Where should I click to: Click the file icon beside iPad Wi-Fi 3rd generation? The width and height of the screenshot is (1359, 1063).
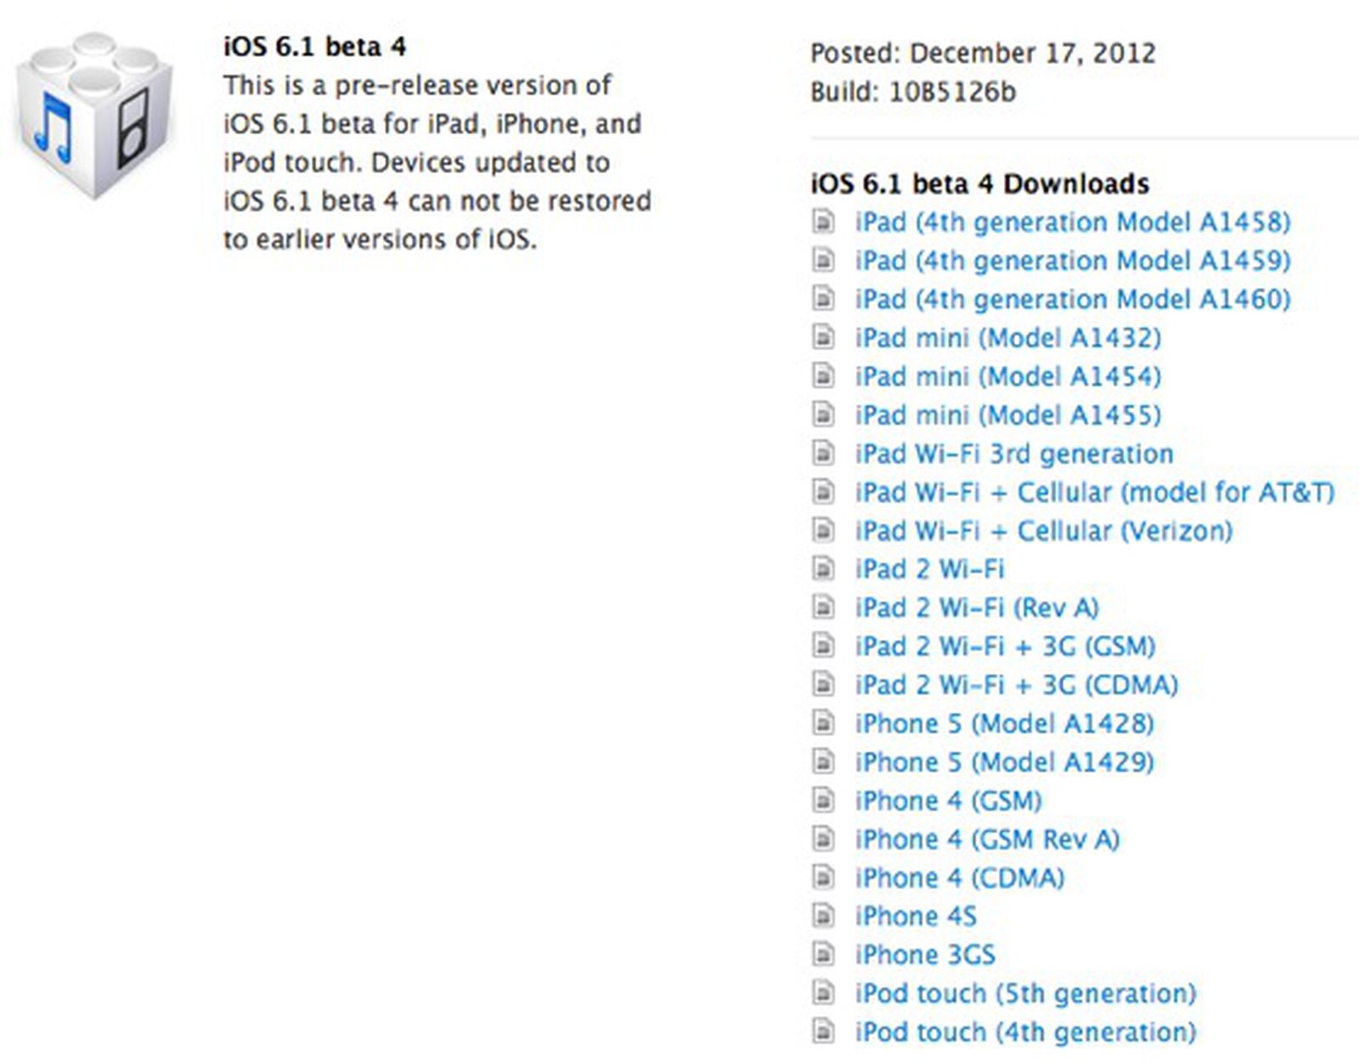[823, 453]
